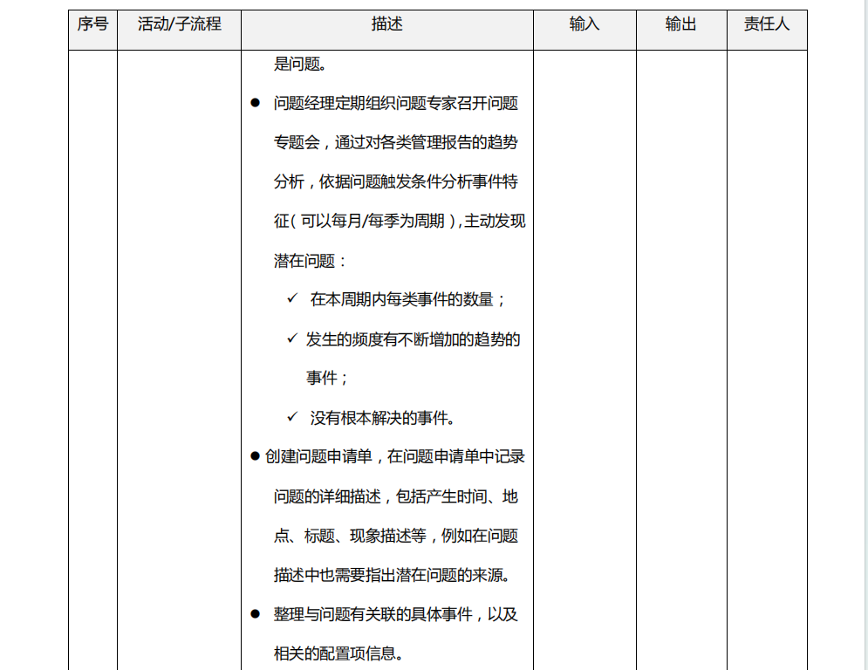Click the bullet before 整理与问题有关联

256,614
